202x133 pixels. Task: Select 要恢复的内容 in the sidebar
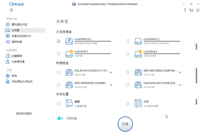25,24
